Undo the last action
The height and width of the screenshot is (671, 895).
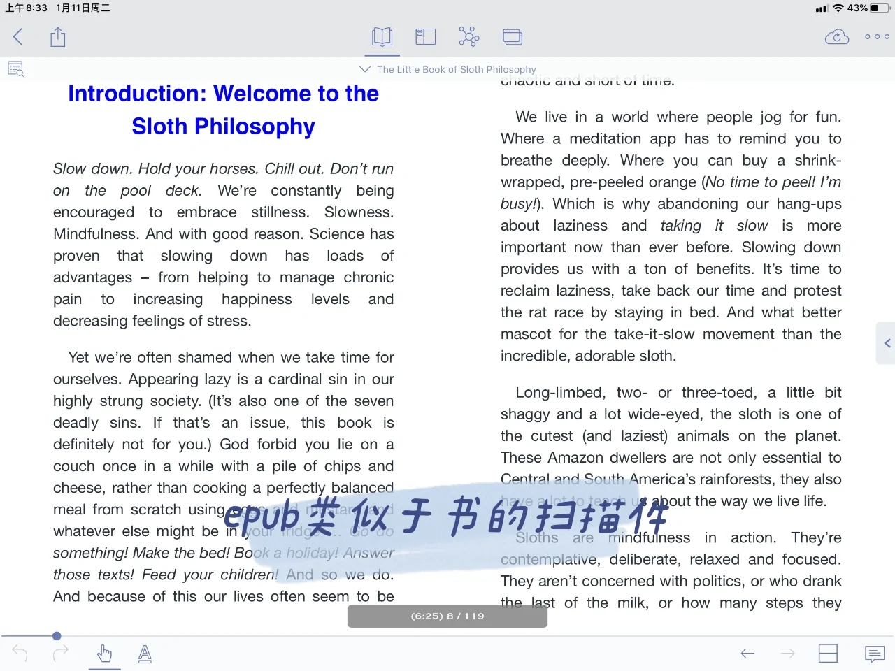pos(20,654)
